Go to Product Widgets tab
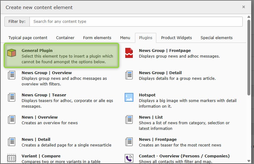Screen dimensions: 254x164 pyautogui.click(x=176, y=38)
